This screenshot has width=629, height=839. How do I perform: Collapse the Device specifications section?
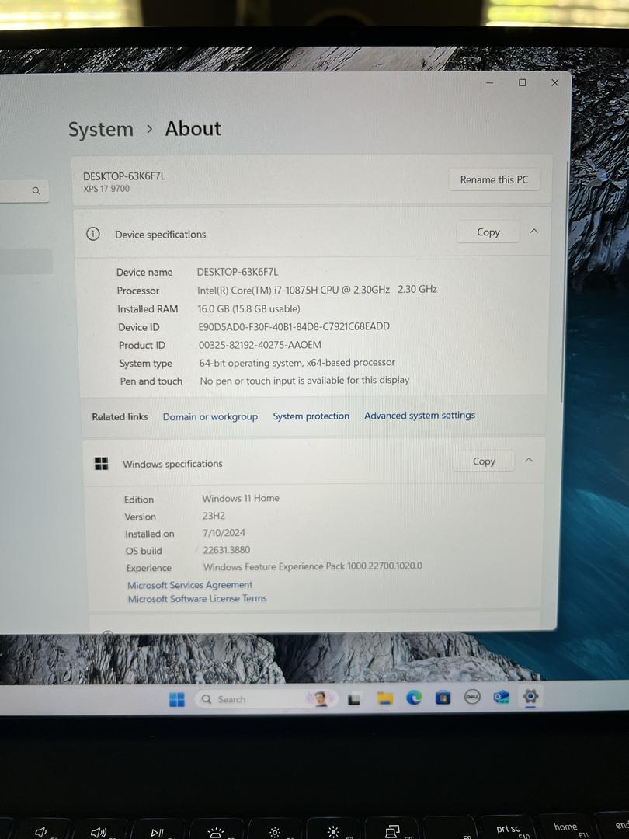click(x=533, y=232)
